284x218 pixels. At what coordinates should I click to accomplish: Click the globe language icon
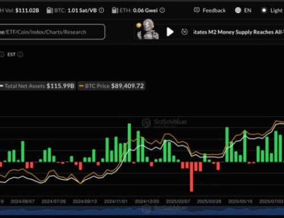(238, 10)
